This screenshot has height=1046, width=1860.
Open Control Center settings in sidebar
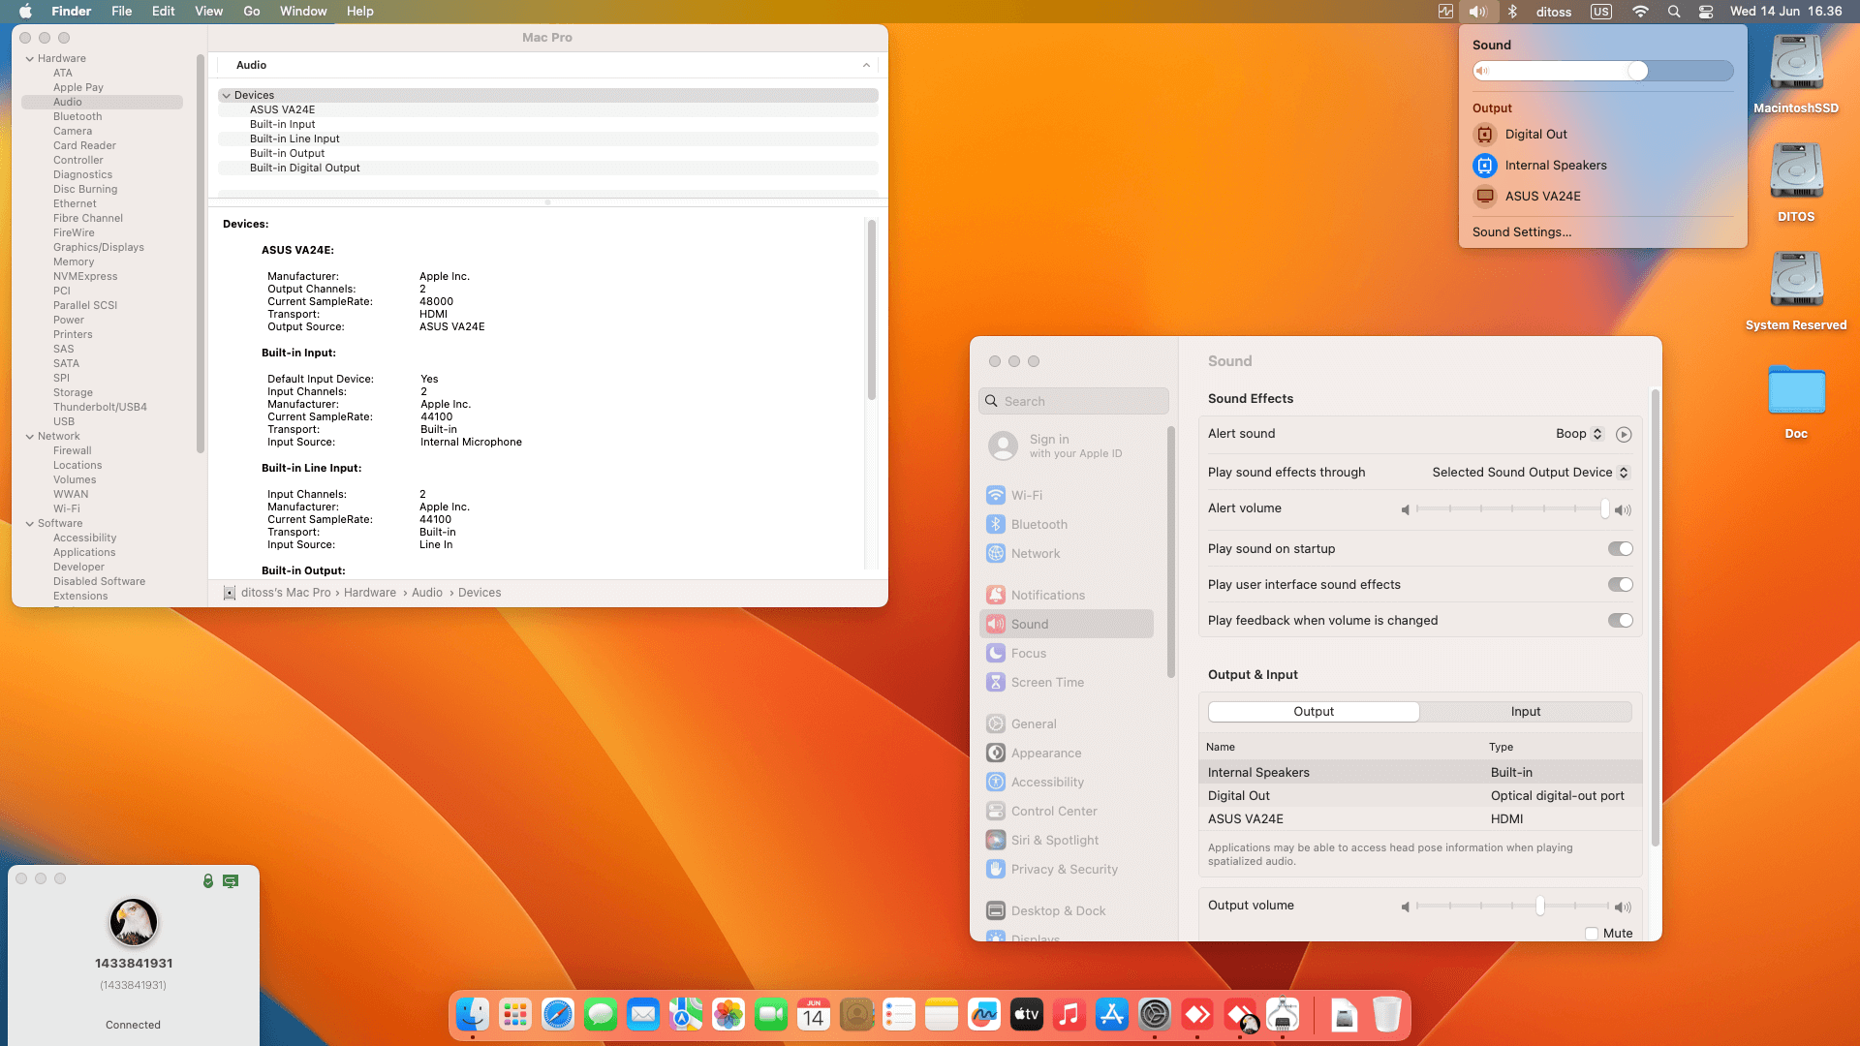point(1067,812)
